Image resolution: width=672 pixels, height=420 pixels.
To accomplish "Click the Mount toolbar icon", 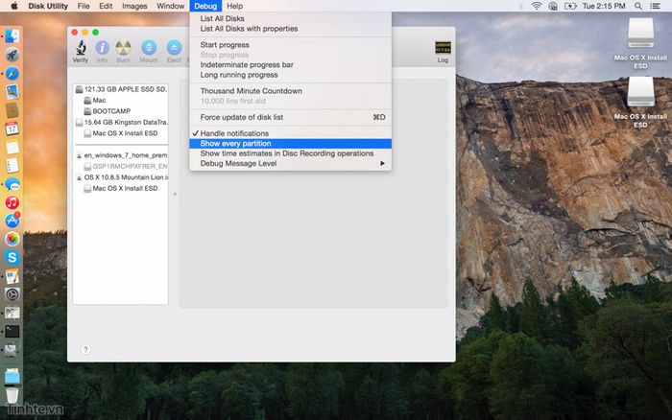I will [149, 52].
